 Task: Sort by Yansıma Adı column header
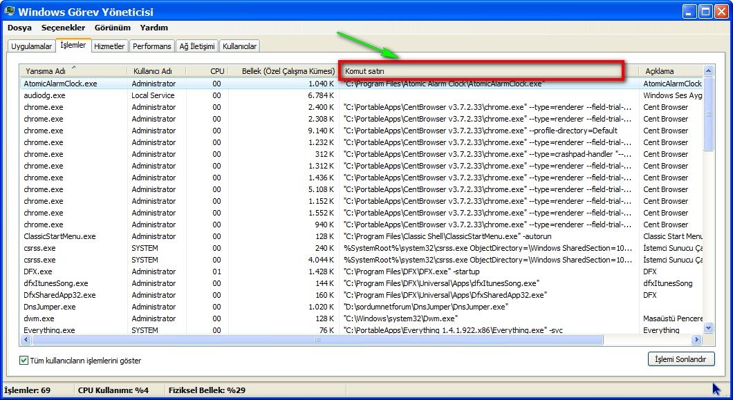tap(73, 71)
